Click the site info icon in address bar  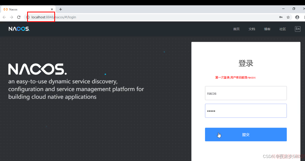pyautogui.click(x=28, y=17)
